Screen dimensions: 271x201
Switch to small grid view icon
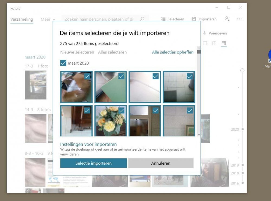coord(224,43)
